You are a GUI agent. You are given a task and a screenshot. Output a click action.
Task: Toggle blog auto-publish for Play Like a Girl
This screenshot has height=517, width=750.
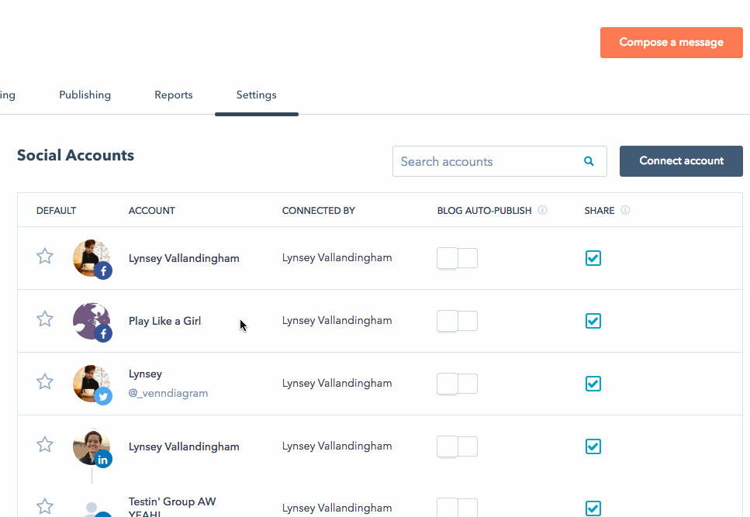coord(457,321)
